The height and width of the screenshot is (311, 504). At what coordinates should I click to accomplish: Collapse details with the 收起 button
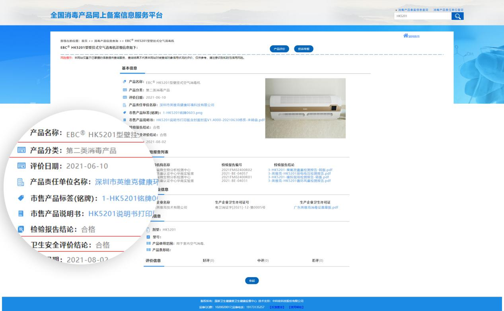pyautogui.click(x=252, y=280)
